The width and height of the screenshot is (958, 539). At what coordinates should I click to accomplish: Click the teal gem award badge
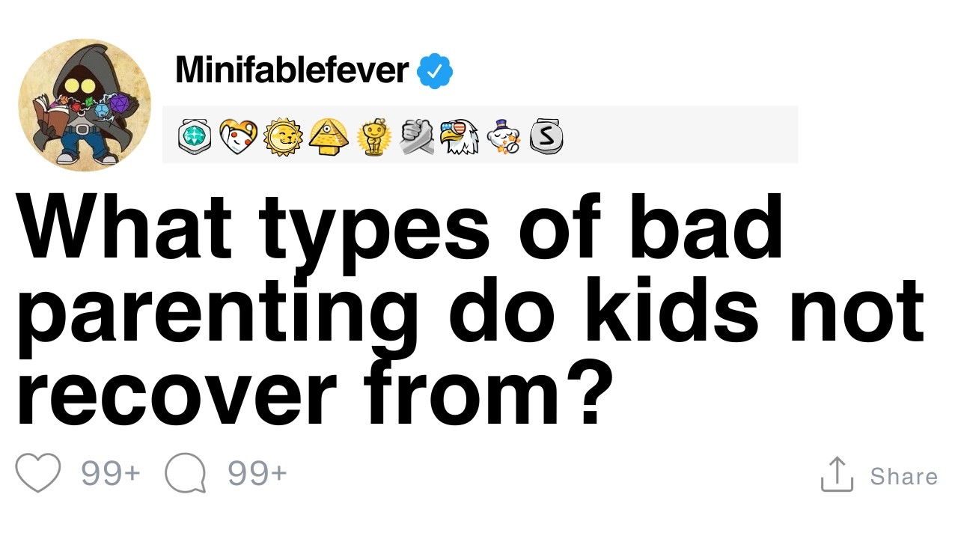pos(194,135)
